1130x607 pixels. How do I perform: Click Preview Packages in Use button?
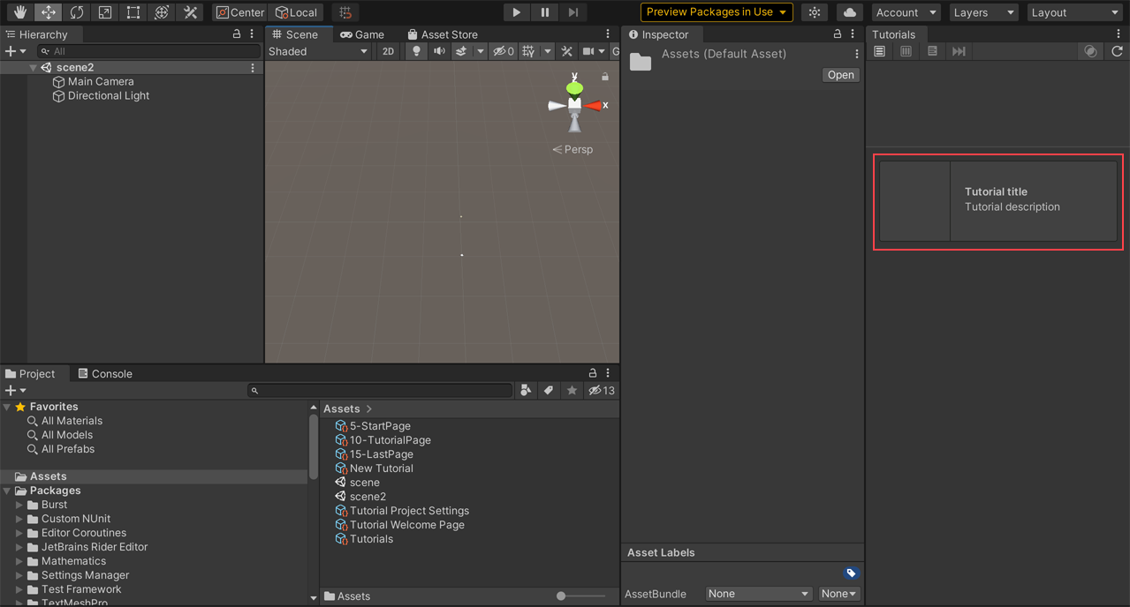coord(716,12)
